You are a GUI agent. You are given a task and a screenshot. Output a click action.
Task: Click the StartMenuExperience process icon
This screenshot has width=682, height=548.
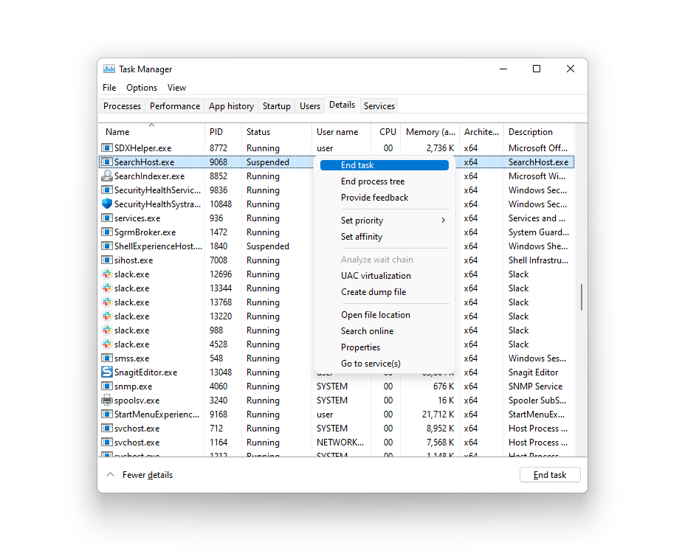click(106, 415)
